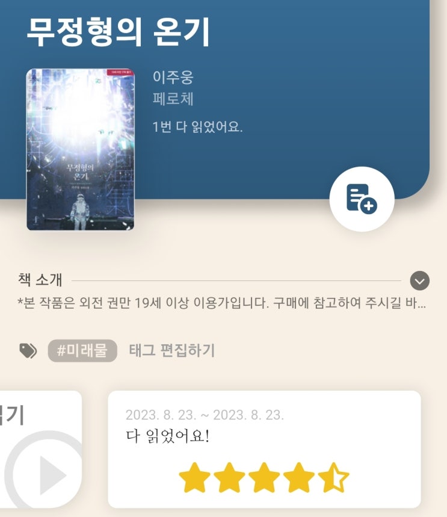Tap the half-filled fifth star
This screenshot has width=447, height=517.
pyautogui.click(x=334, y=477)
